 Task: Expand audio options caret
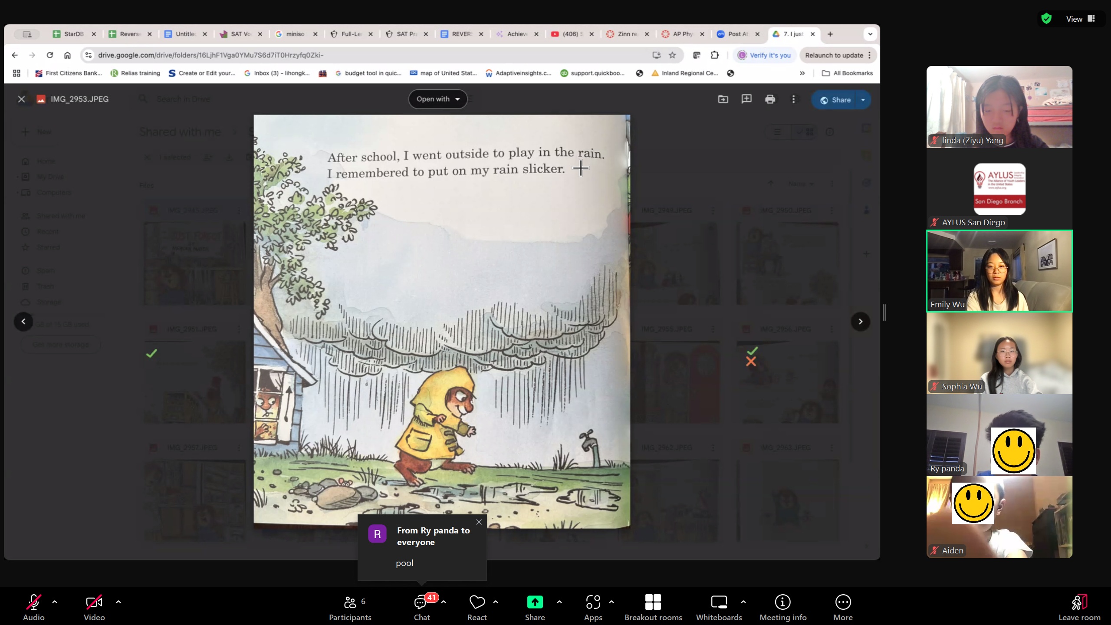click(x=55, y=602)
